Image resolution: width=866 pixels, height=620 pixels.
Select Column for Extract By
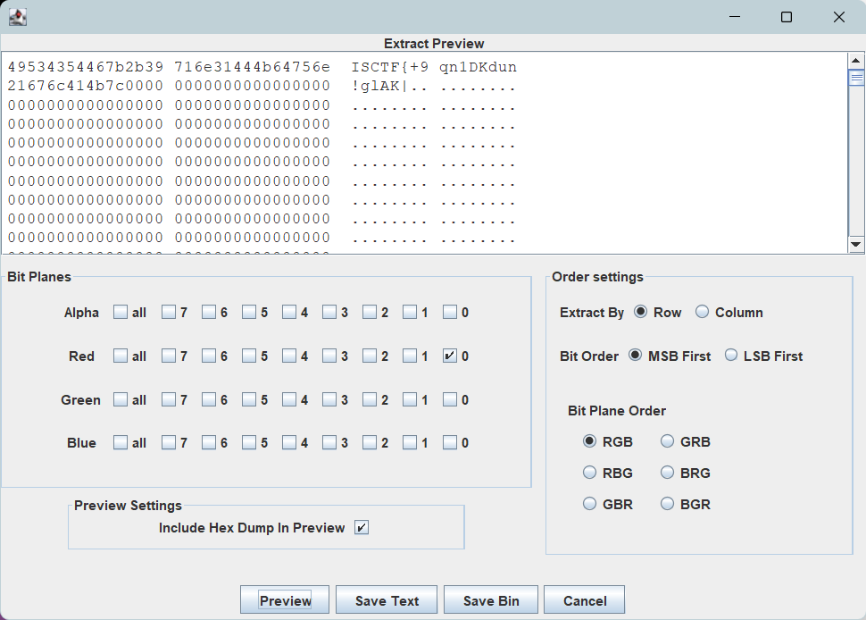[x=703, y=313]
